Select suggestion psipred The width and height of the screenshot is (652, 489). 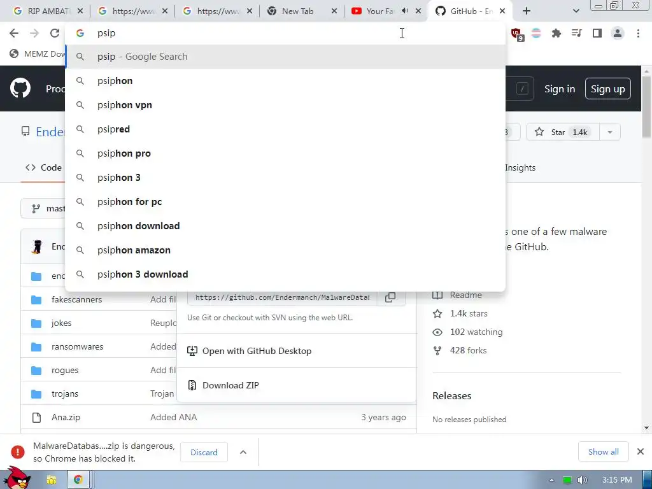[x=285, y=129]
